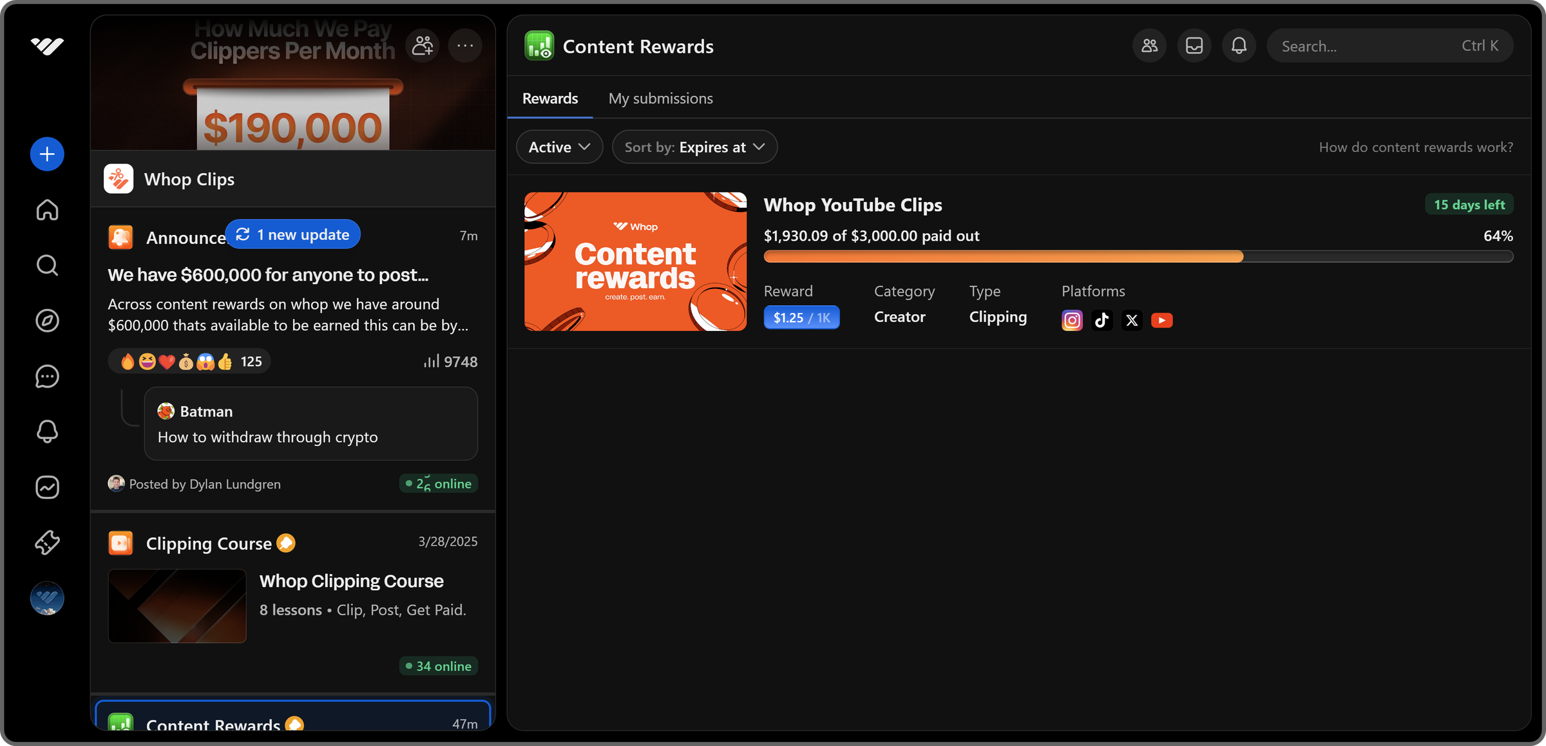This screenshot has width=1546, height=746.
Task: Open the Discover compass icon
Action: [46, 321]
